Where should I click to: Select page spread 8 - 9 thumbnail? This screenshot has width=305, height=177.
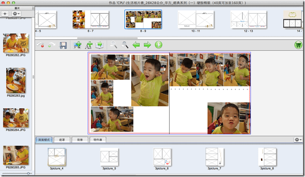[143, 19]
